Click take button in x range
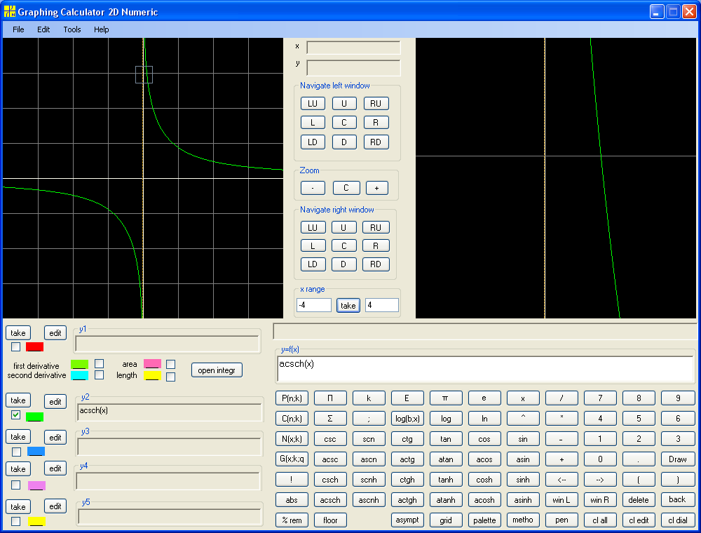This screenshot has width=701, height=533. tap(348, 306)
